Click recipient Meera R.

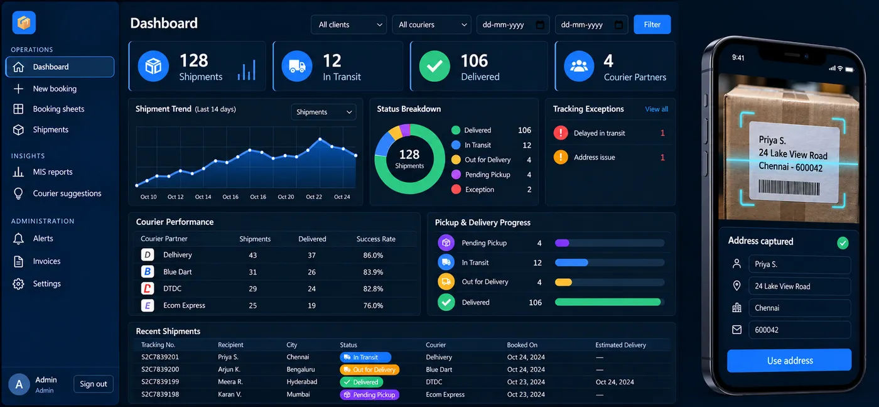click(x=230, y=382)
